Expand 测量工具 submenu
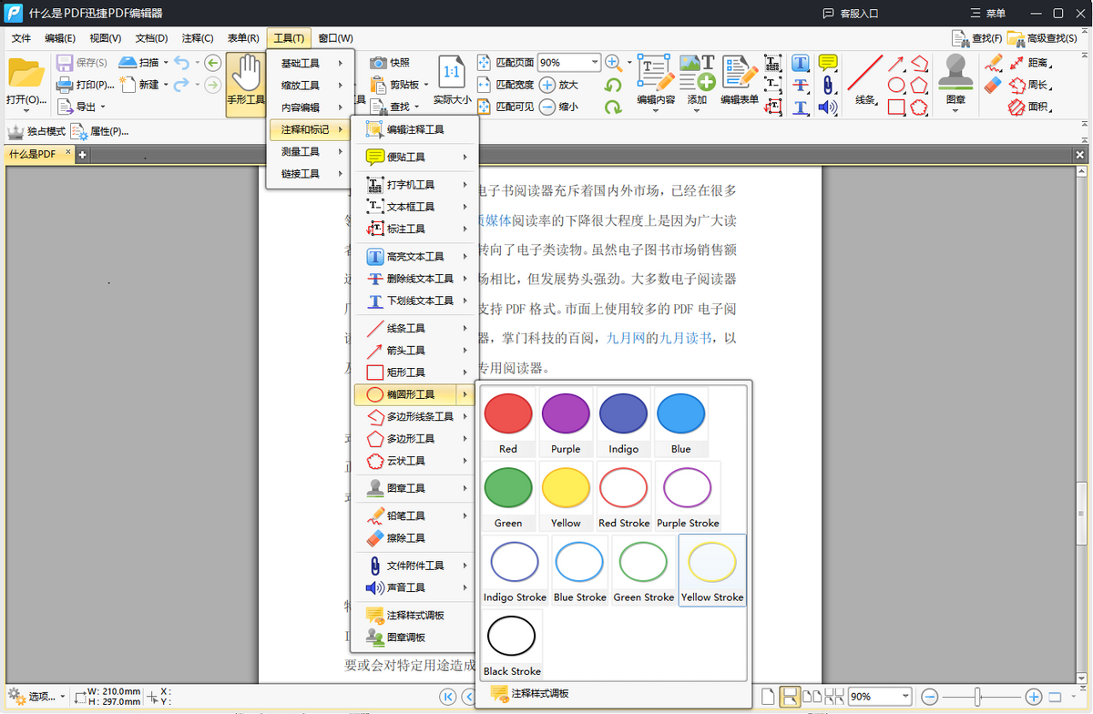The height and width of the screenshot is (714, 1093). pos(310,151)
